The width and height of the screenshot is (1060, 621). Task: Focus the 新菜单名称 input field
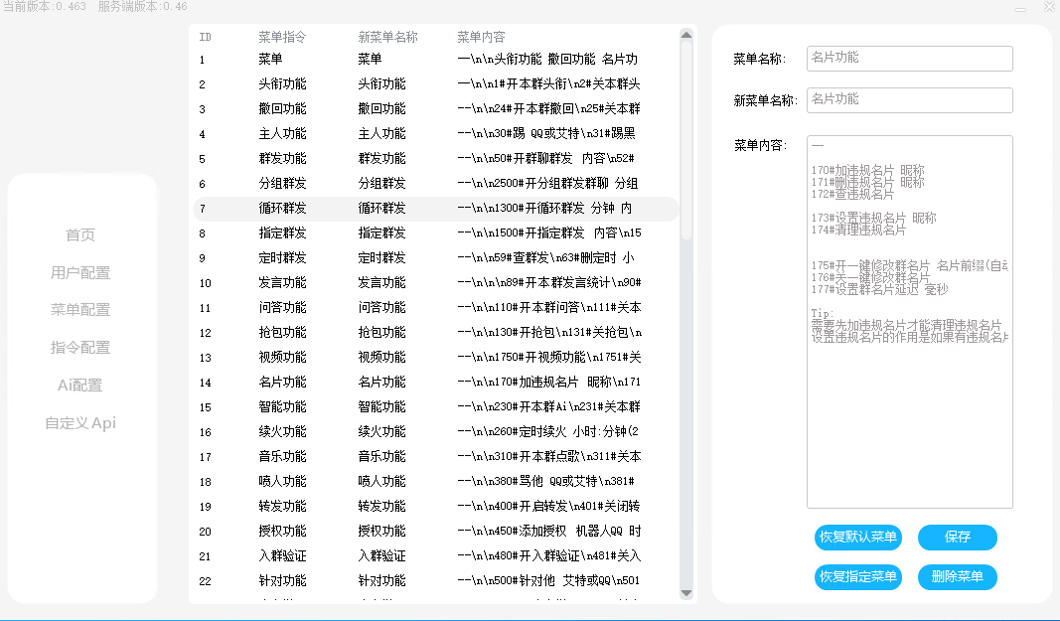pos(910,100)
